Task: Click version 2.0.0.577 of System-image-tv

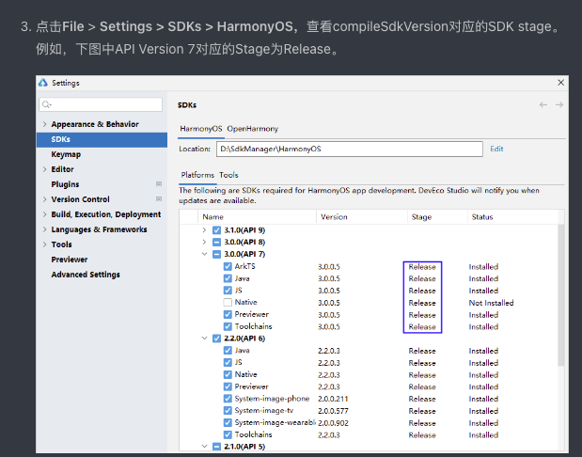Action: pyautogui.click(x=333, y=411)
